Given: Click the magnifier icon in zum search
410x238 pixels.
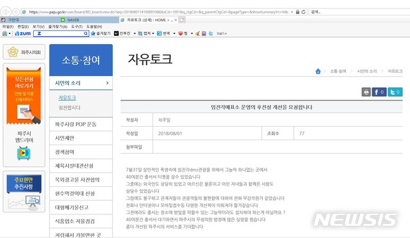Looking at the screenshot, I should (x=85, y=33).
